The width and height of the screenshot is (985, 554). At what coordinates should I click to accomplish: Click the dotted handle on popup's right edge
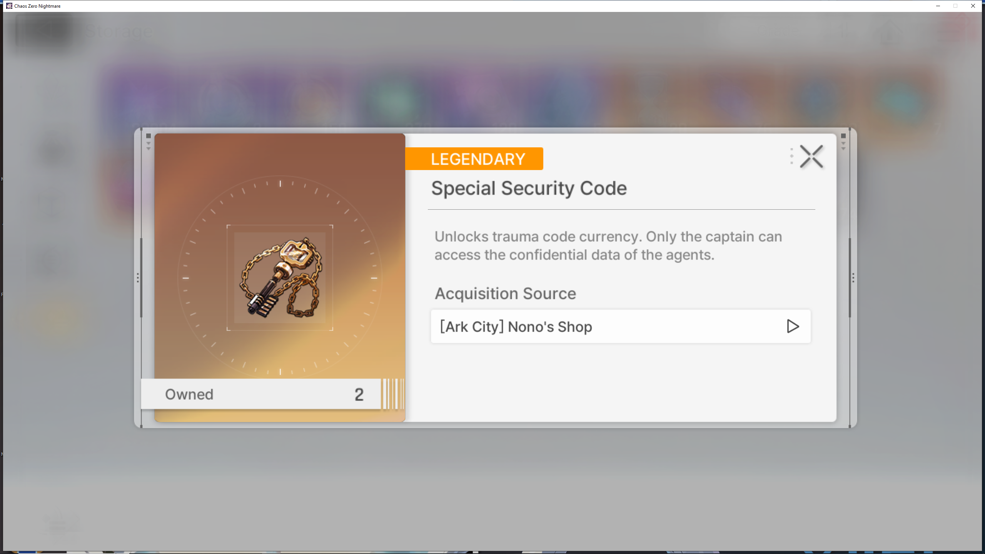click(x=853, y=278)
